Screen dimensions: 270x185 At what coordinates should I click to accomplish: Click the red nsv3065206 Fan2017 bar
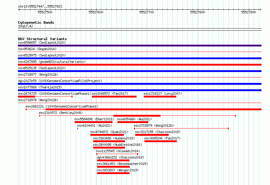160,141
